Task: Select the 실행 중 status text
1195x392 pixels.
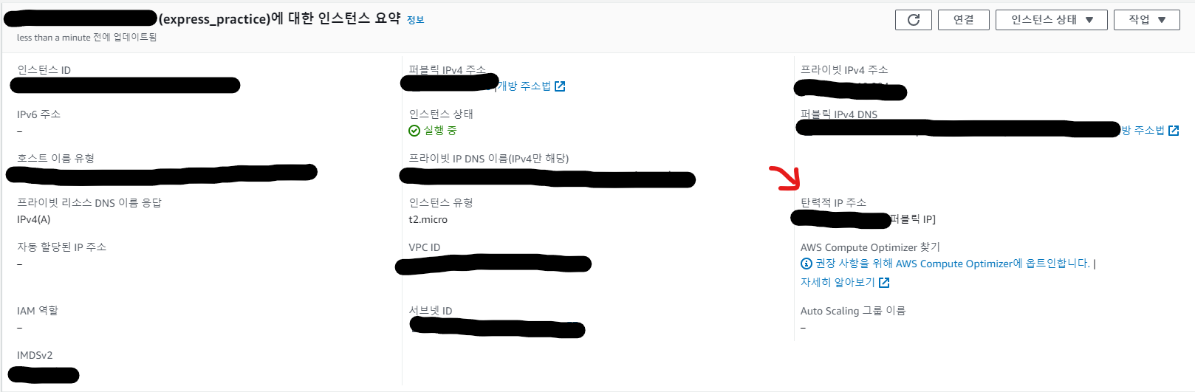Action: pyautogui.click(x=440, y=131)
